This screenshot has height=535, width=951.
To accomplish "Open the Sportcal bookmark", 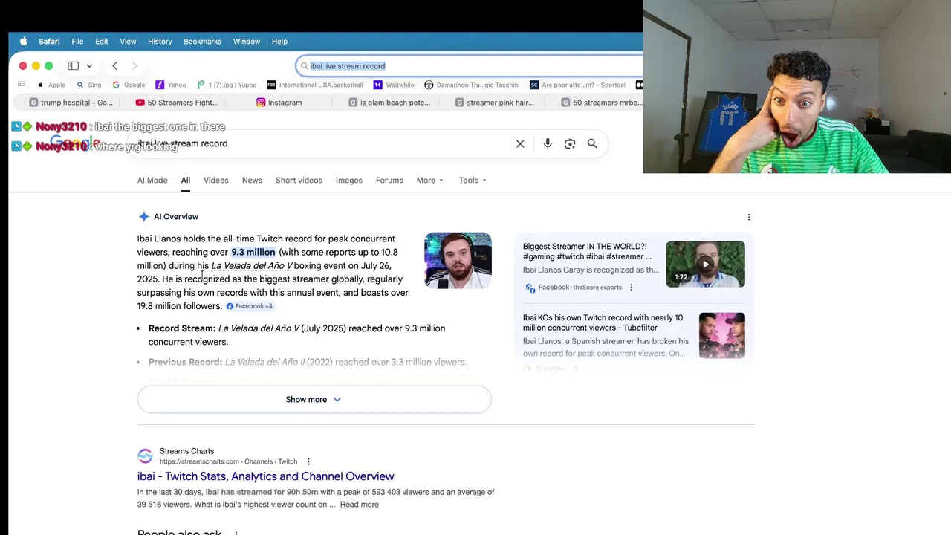I will click(x=577, y=85).
